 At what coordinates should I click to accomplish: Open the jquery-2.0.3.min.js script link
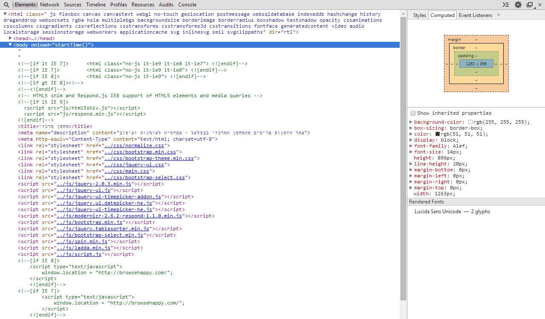[x=93, y=184]
